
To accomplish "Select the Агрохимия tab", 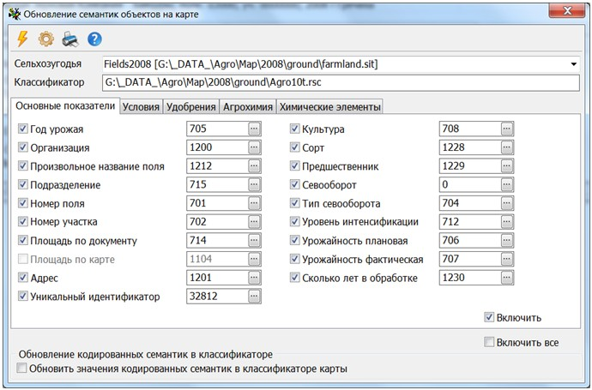I will coord(248,107).
